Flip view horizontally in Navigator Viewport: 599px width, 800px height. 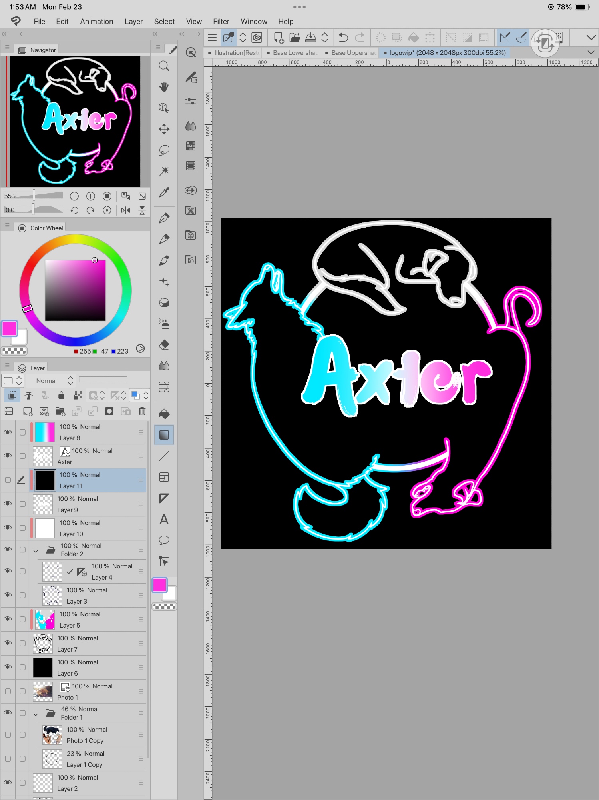[x=126, y=210]
